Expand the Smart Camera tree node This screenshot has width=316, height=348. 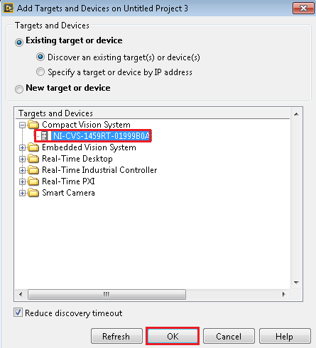point(22,193)
